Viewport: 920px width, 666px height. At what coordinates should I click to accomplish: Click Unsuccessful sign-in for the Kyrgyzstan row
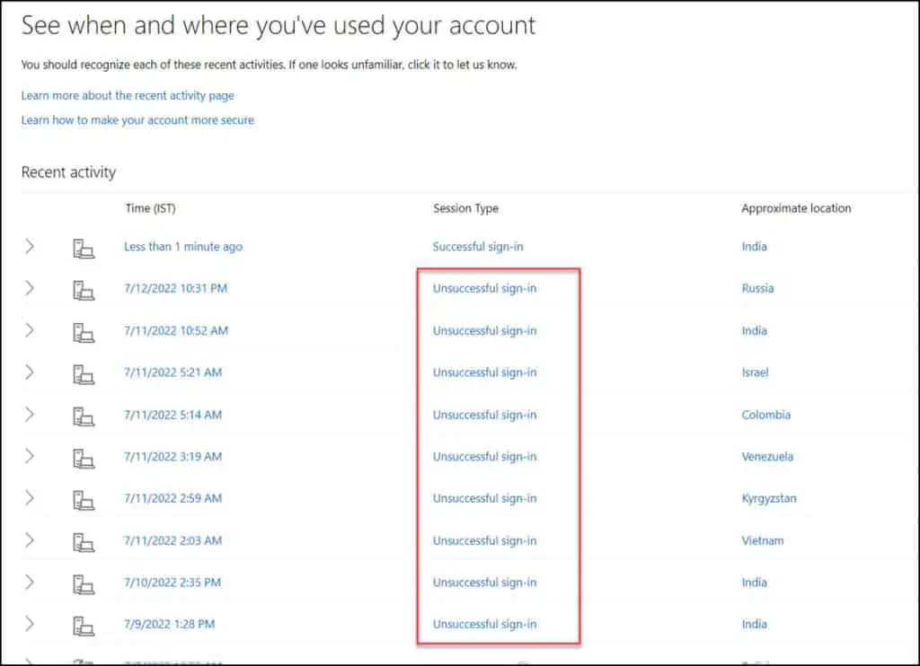[x=484, y=498]
